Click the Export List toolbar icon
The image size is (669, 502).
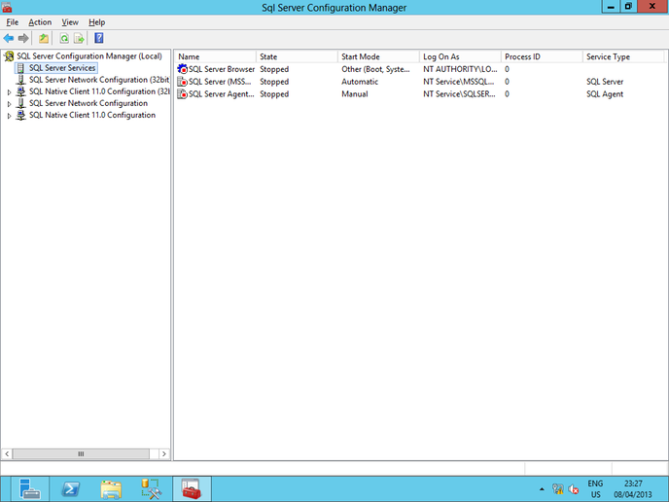click(x=79, y=38)
